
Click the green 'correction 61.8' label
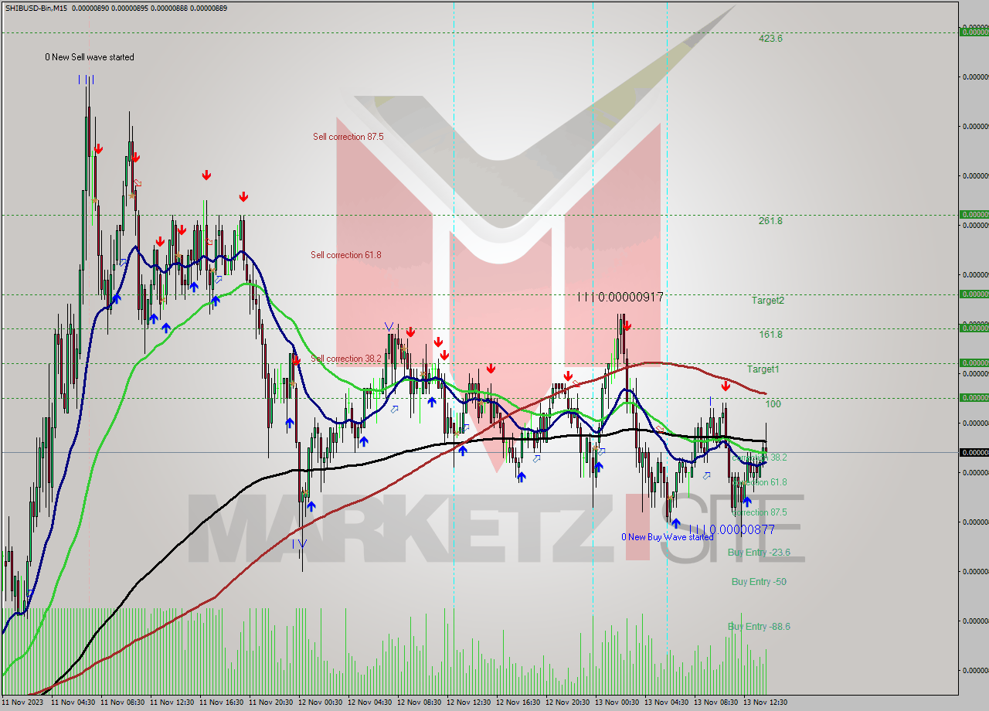click(760, 482)
